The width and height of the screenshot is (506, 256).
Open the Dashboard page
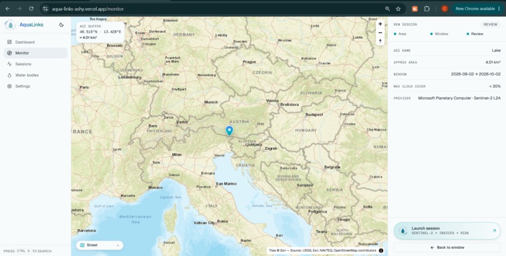[x=36, y=42]
